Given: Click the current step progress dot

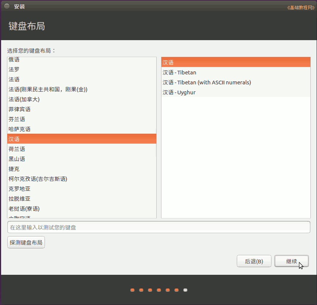Looking at the screenshot, I should tap(185, 290).
